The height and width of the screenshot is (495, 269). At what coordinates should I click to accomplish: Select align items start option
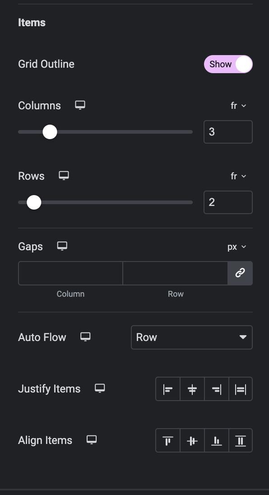(167, 440)
